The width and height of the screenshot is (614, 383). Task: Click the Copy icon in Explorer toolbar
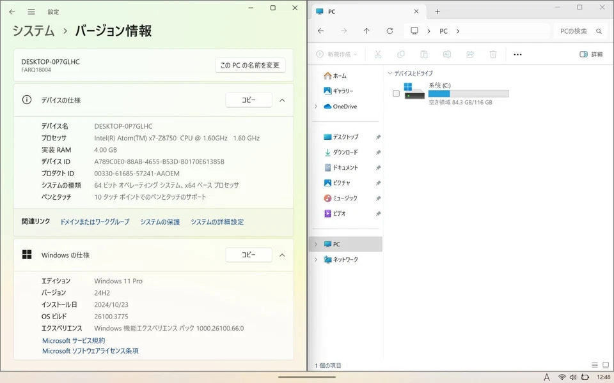(x=401, y=54)
